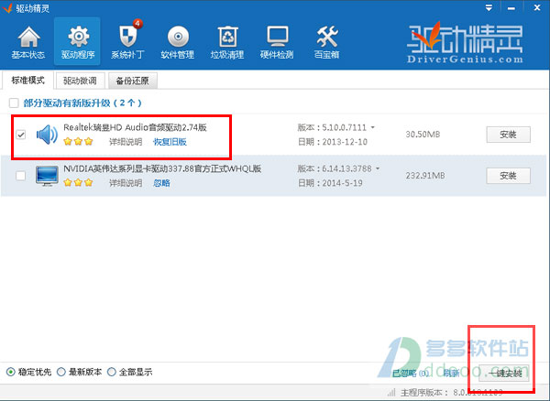This screenshot has width=550, height=401.
Task: Click the 刷新 refresh link
Action: (451, 374)
